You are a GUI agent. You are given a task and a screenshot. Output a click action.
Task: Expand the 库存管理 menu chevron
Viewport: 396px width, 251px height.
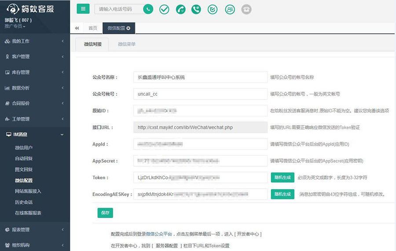point(62,72)
